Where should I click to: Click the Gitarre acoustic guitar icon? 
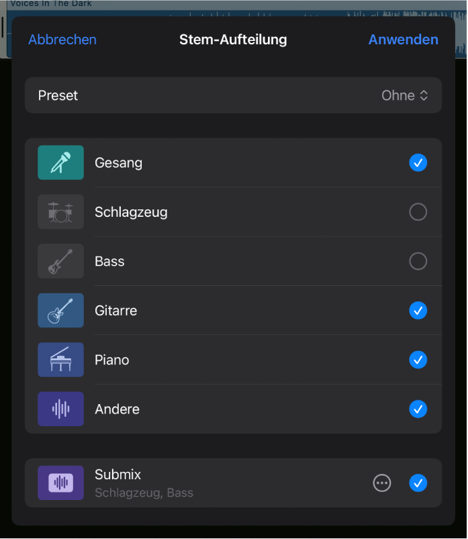click(x=60, y=311)
